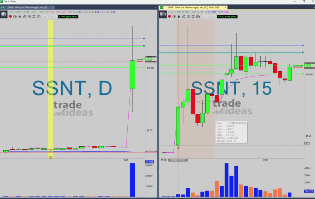
Task: Switch to the SSNT SilverSun (D) tab
Action: pos(27,7)
